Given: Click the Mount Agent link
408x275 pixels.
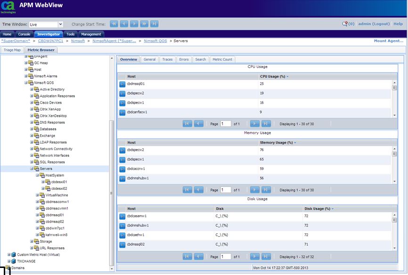Looking at the screenshot, I should pyautogui.click(x=389, y=41).
